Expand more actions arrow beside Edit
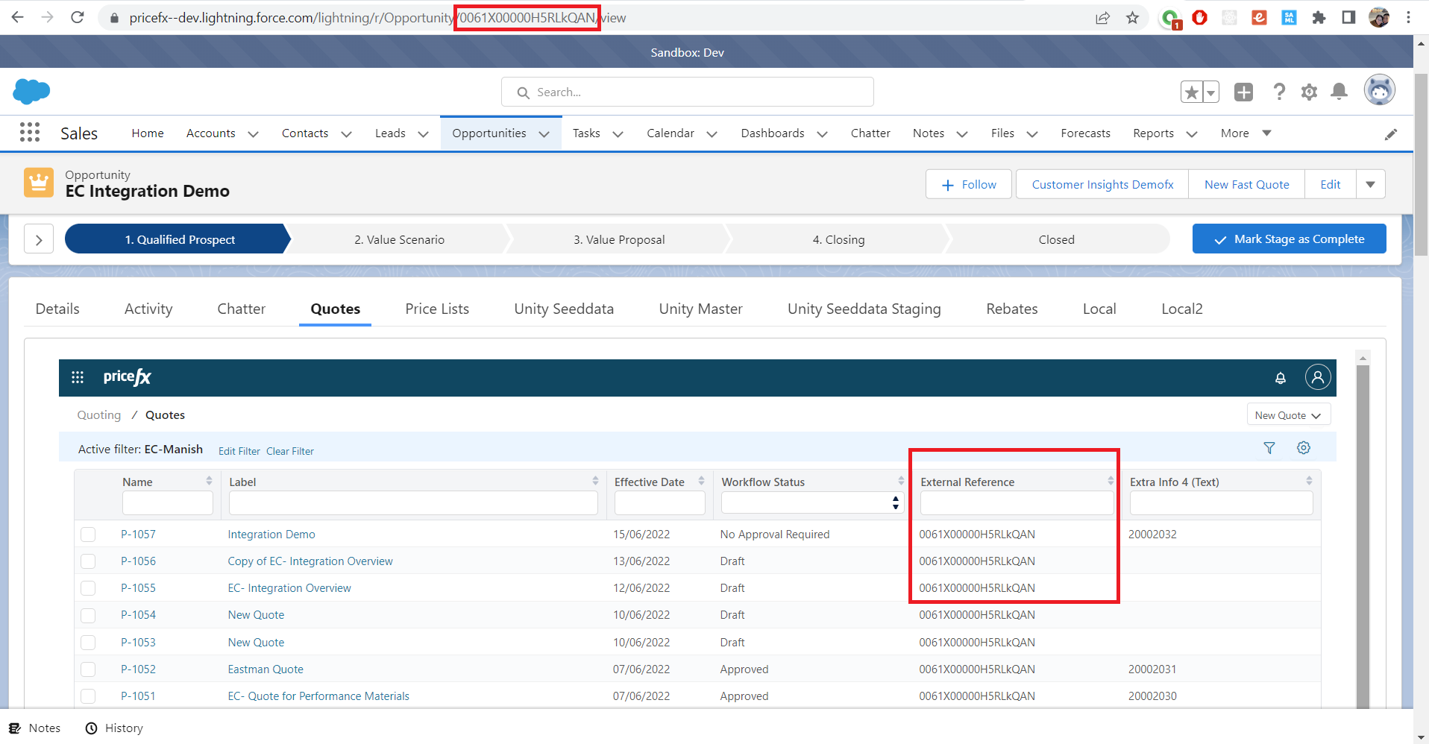 (x=1370, y=184)
